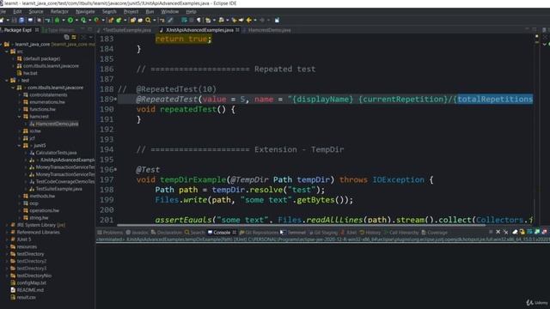Image resolution: width=550 pixels, height=309 pixels.
Task: Collapse the test source folder node
Action: [x=7, y=80]
